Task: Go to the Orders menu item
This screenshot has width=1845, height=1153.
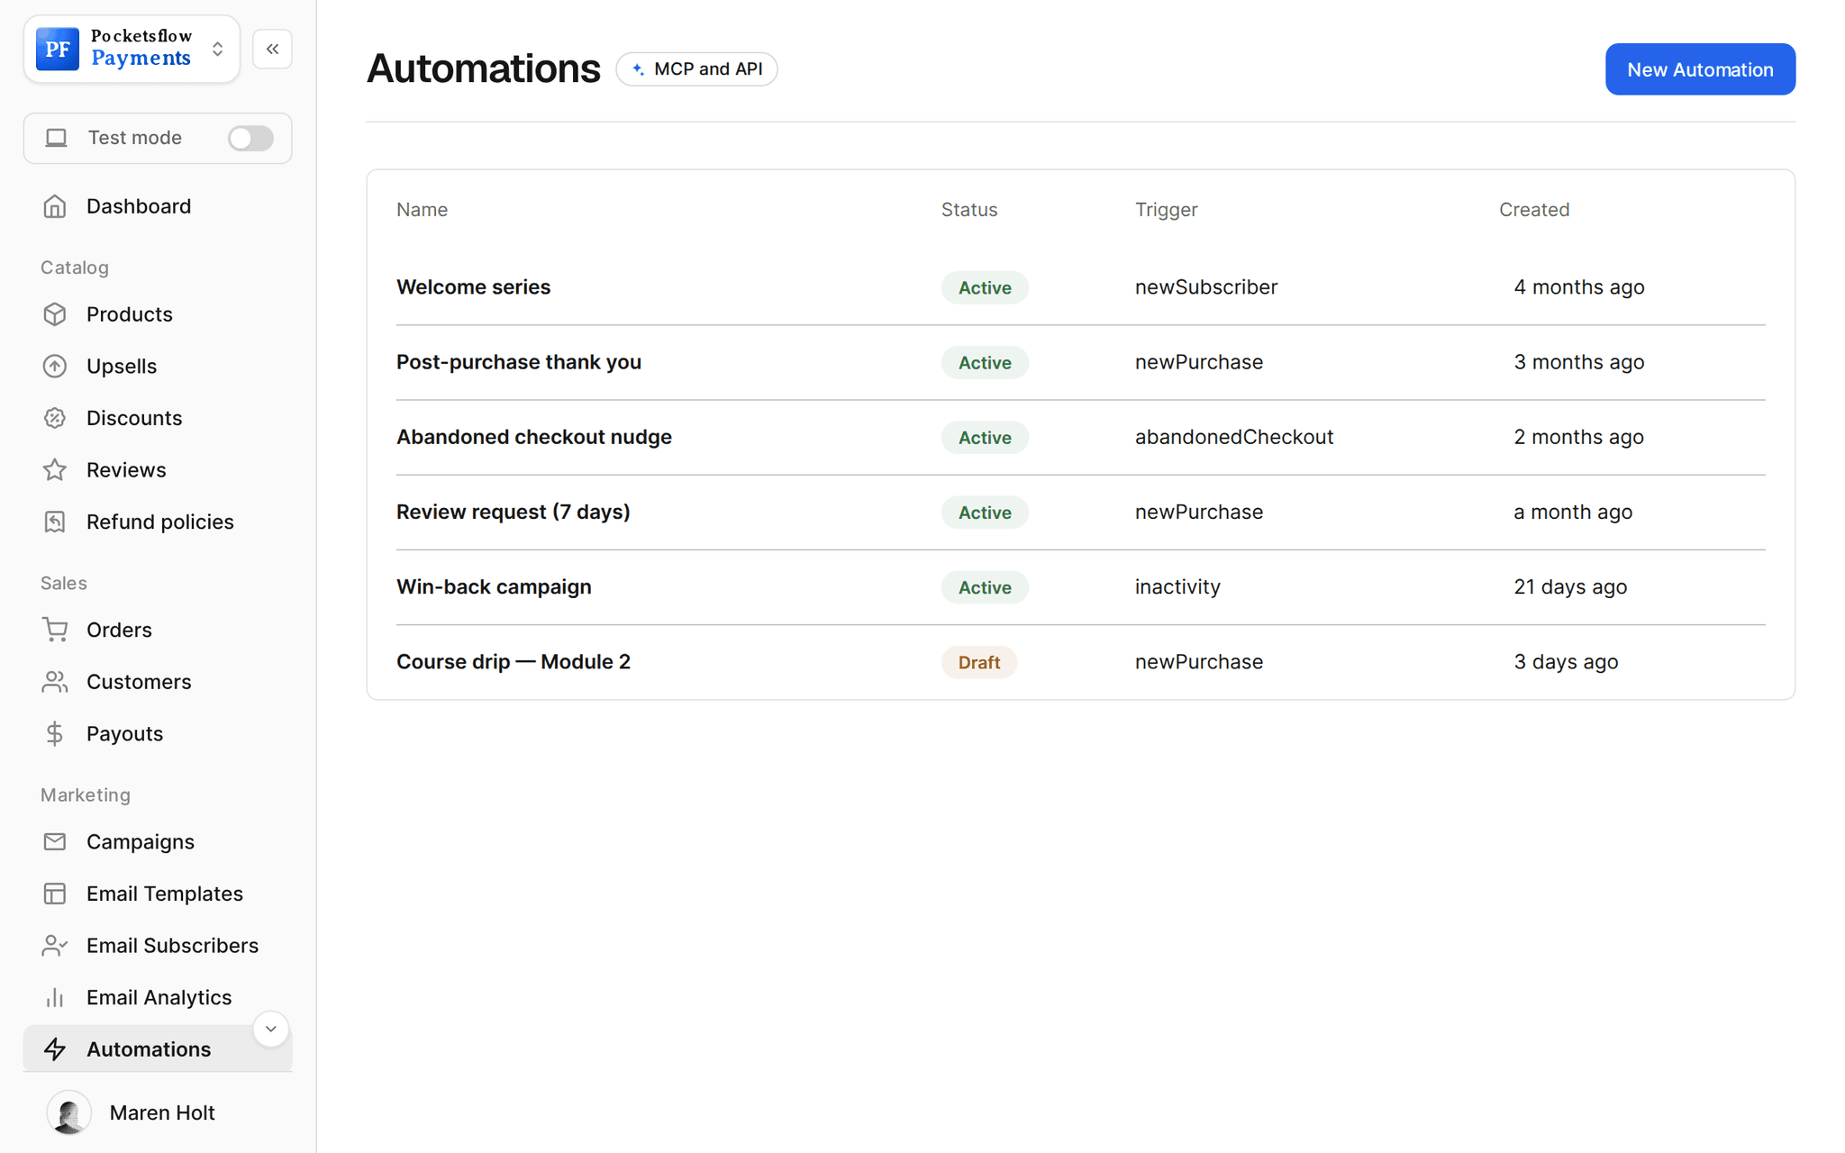Action: [158, 630]
